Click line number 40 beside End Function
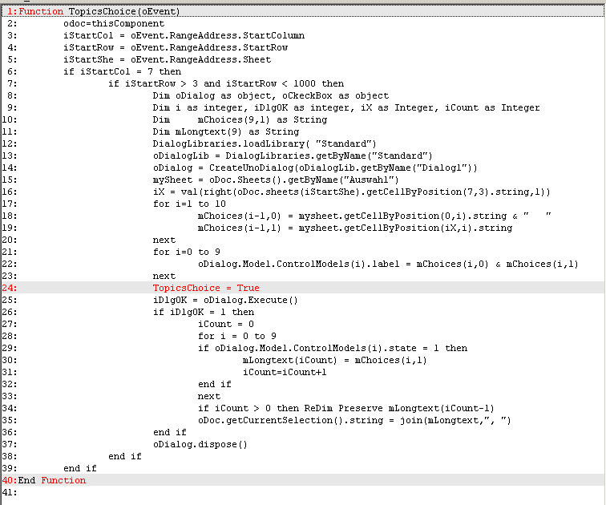Image resolution: width=606 pixels, height=505 pixels. coord(10,480)
